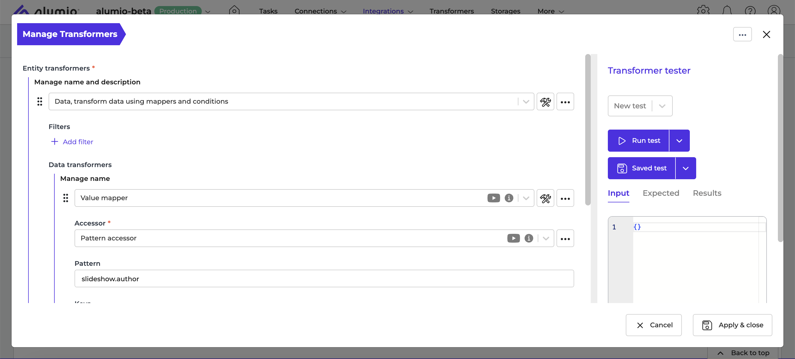795x359 pixels.
Task: Open the Storages menu item
Action: [505, 11]
